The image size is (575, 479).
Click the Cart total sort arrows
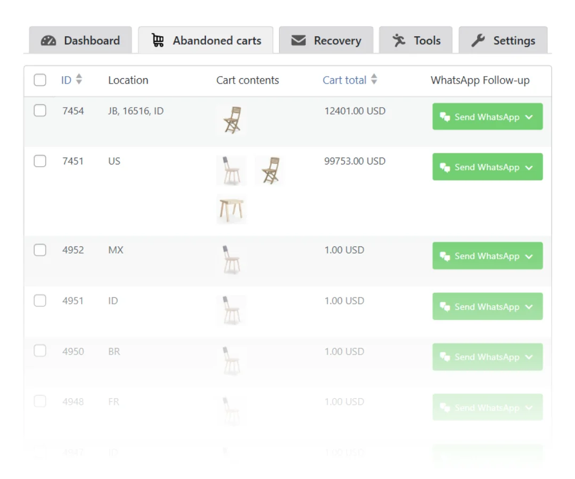[x=374, y=80]
